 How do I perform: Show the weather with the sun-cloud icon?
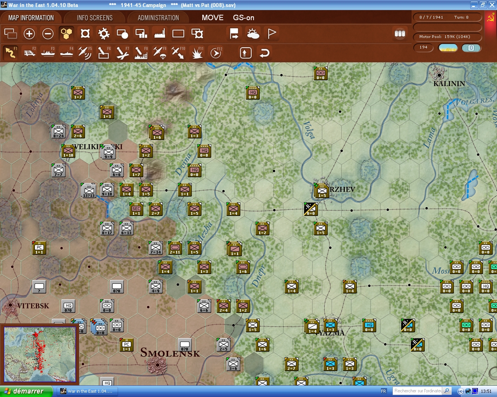pos(253,34)
